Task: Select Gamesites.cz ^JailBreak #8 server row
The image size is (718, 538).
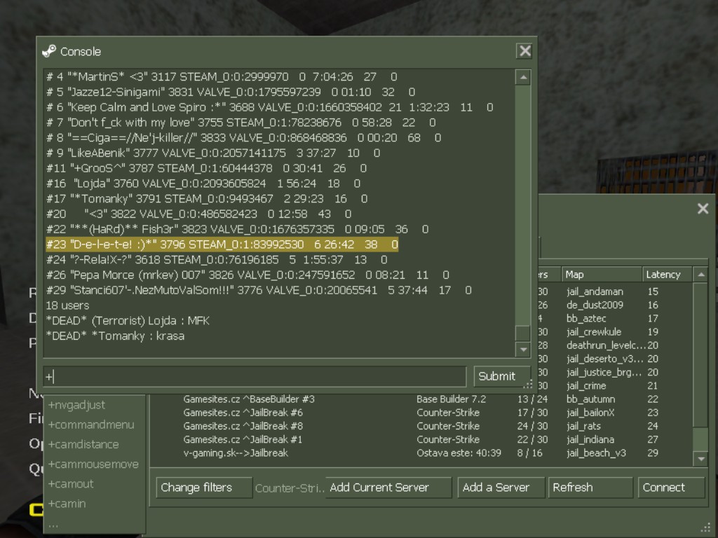Action: pyautogui.click(x=421, y=426)
